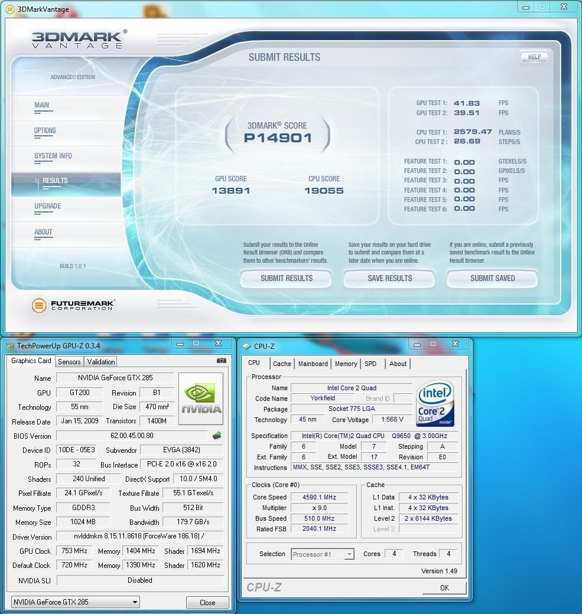Click the Intel Core 2 Quad logo
This screenshot has width=582, height=614.
pos(435,403)
